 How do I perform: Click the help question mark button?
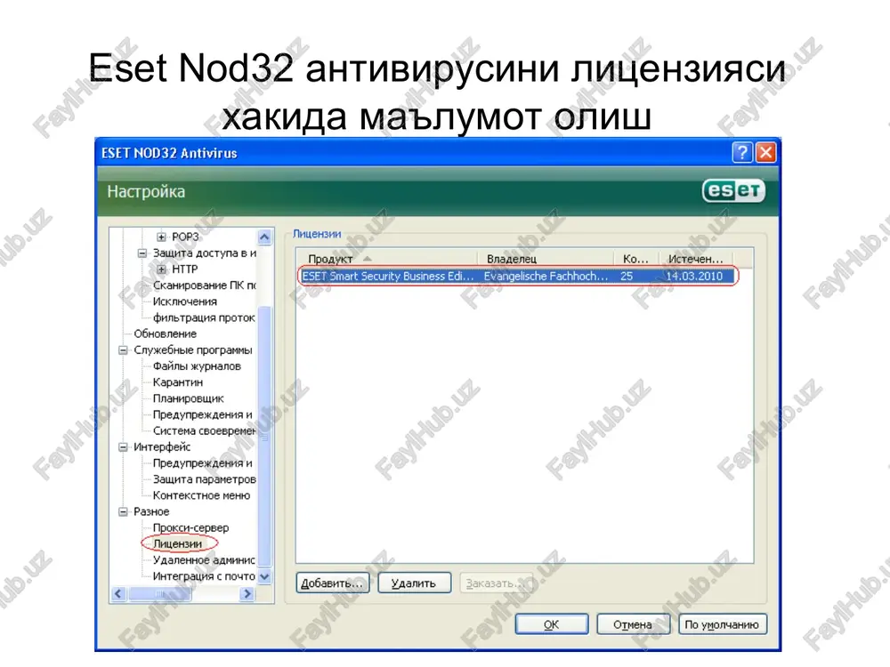(742, 153)
